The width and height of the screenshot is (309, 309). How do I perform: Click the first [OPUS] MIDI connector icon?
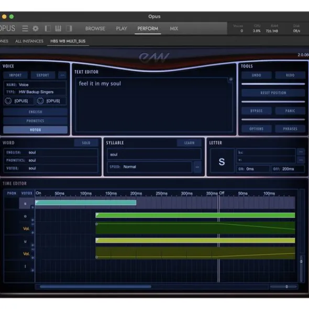[8, 101]
